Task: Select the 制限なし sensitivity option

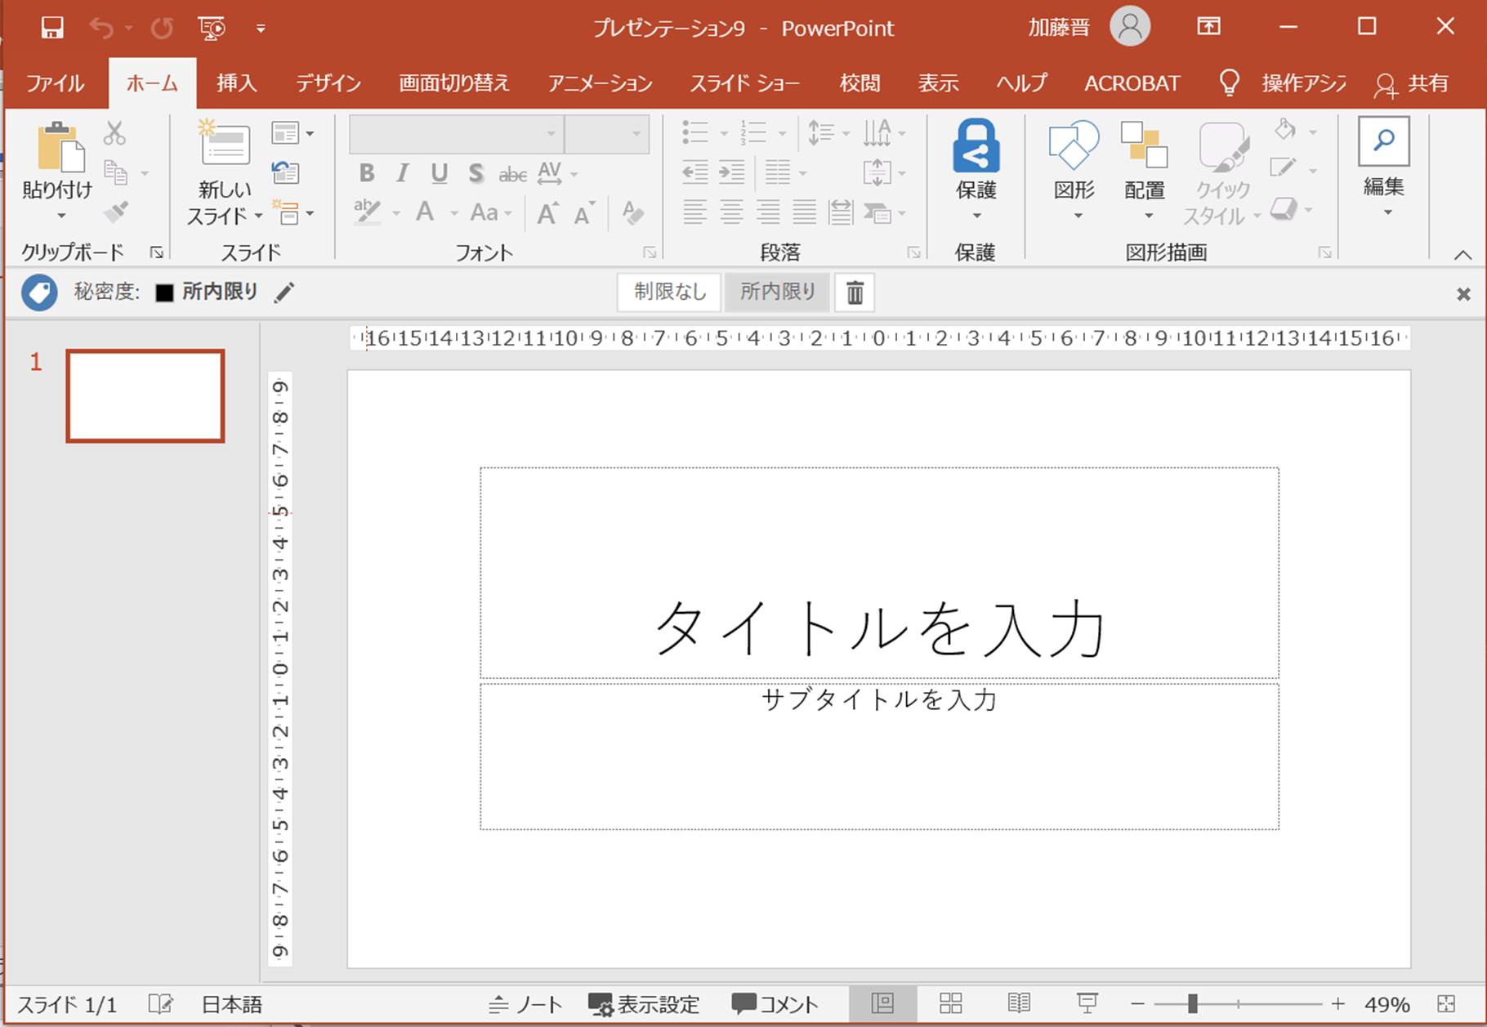Action: (x=669, y=292)
